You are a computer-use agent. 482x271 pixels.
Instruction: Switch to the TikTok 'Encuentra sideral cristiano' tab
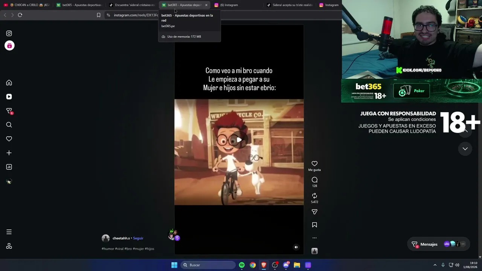point(132,5)
